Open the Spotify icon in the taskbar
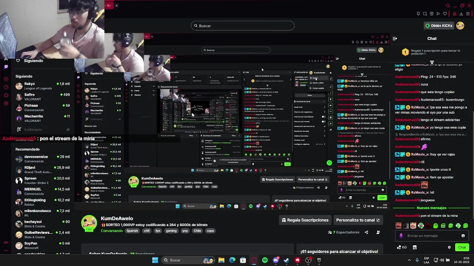Screen dimensions: 474x266 click(265, 260)
